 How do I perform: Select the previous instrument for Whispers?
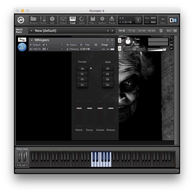point(107,40)
